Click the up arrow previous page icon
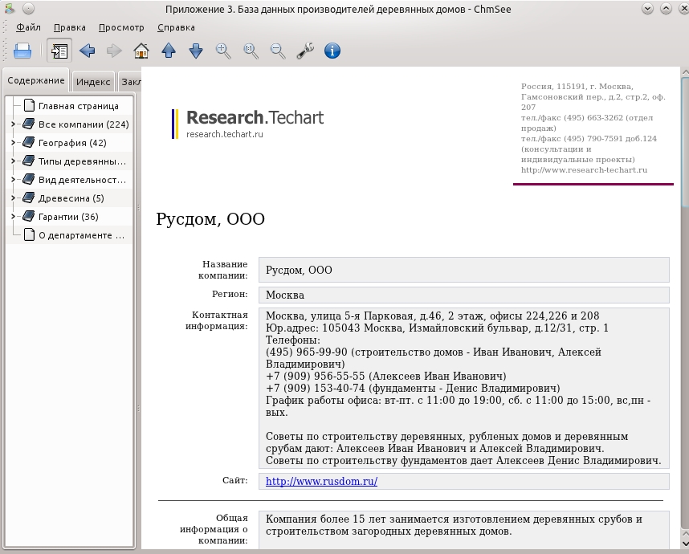 pos(169,51)
